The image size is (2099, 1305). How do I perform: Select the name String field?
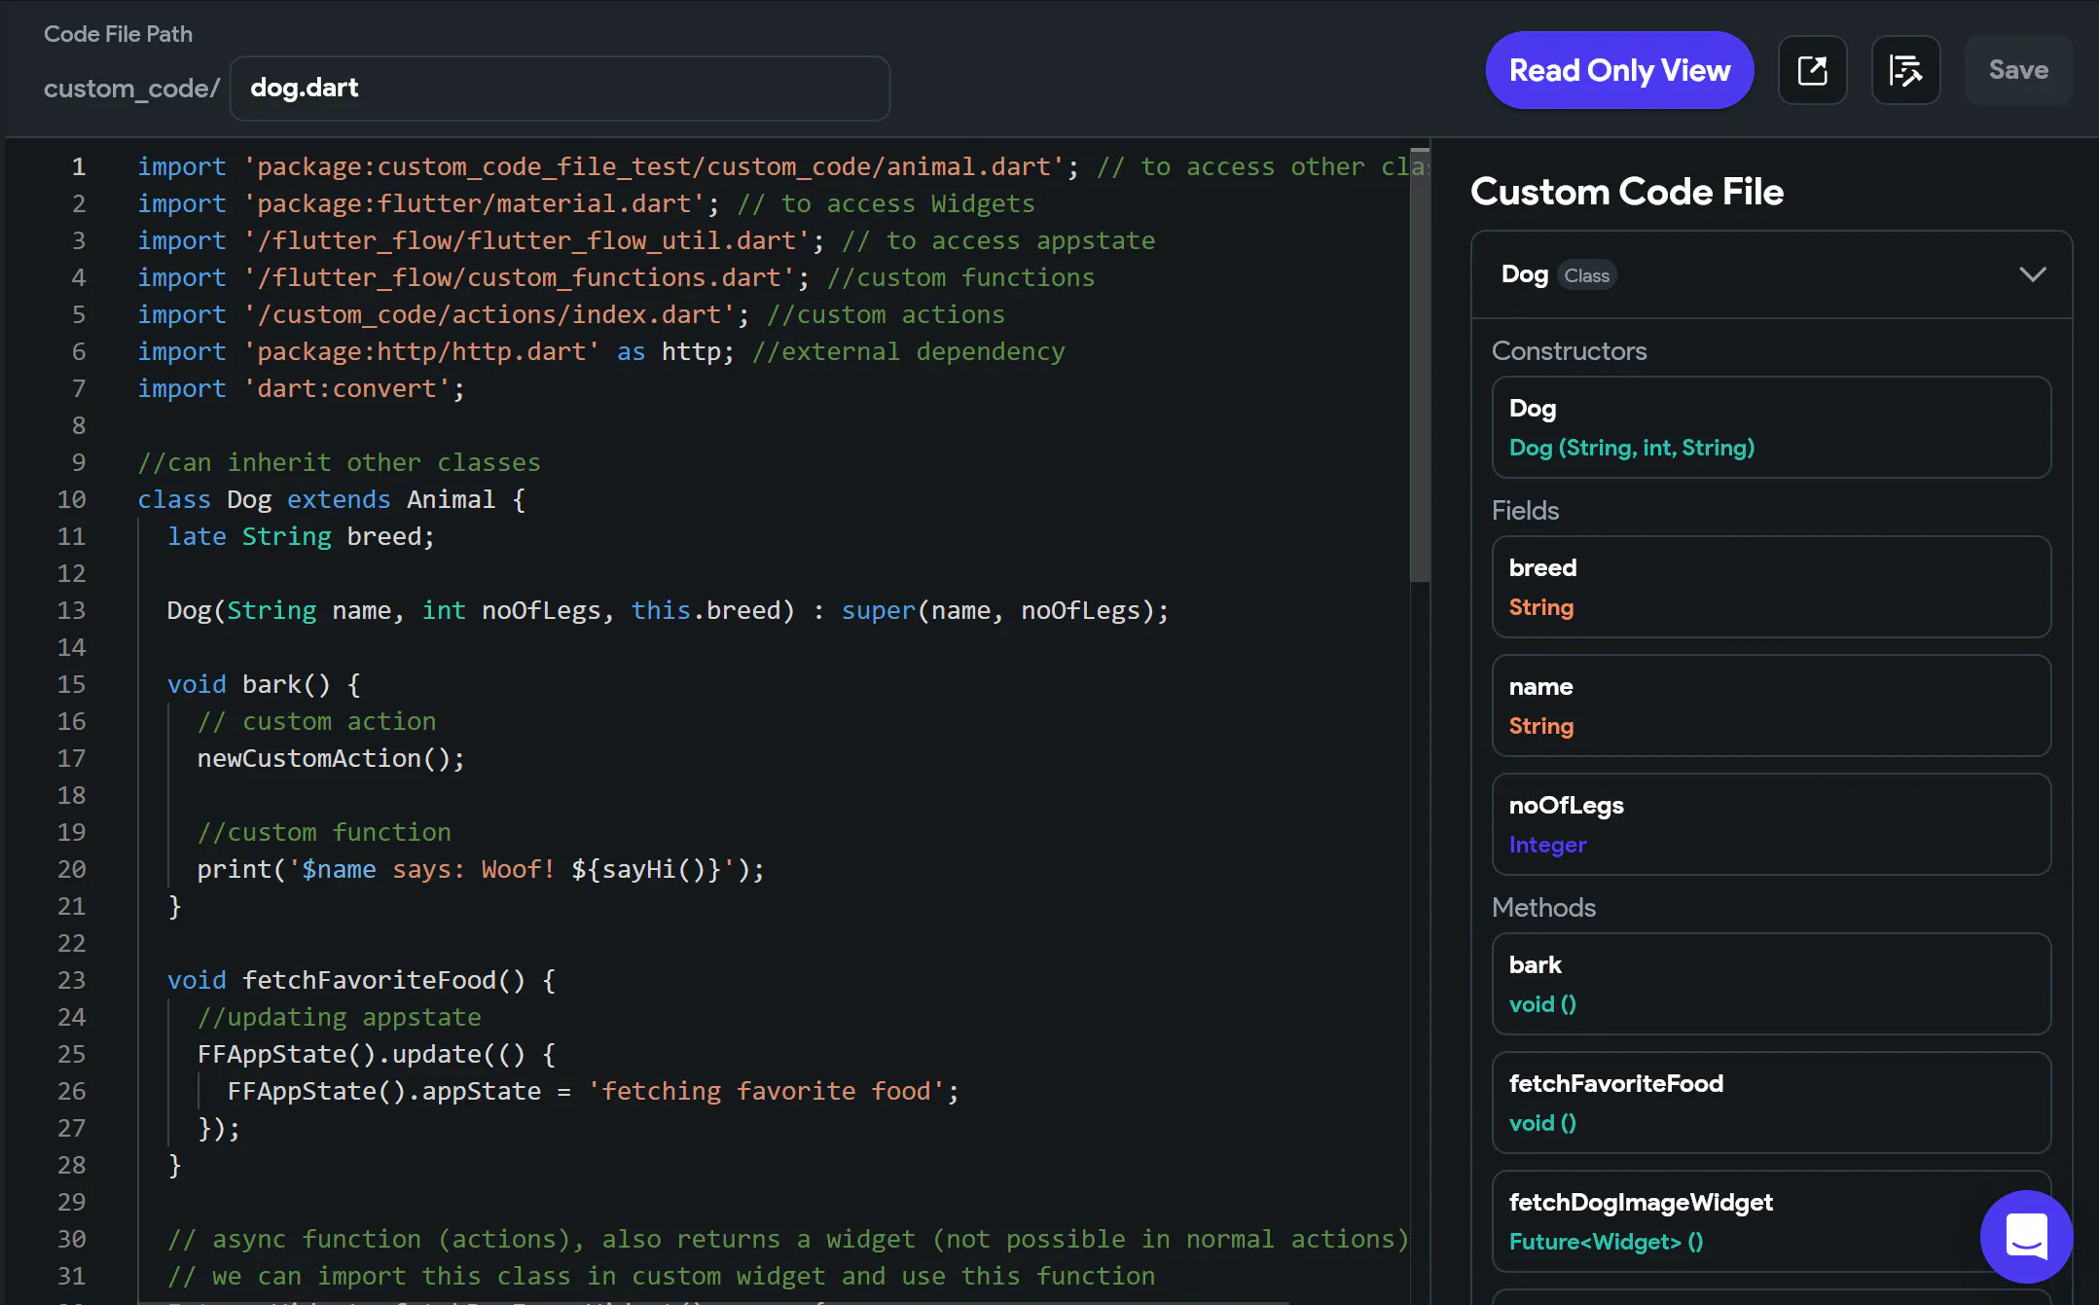1771,706
